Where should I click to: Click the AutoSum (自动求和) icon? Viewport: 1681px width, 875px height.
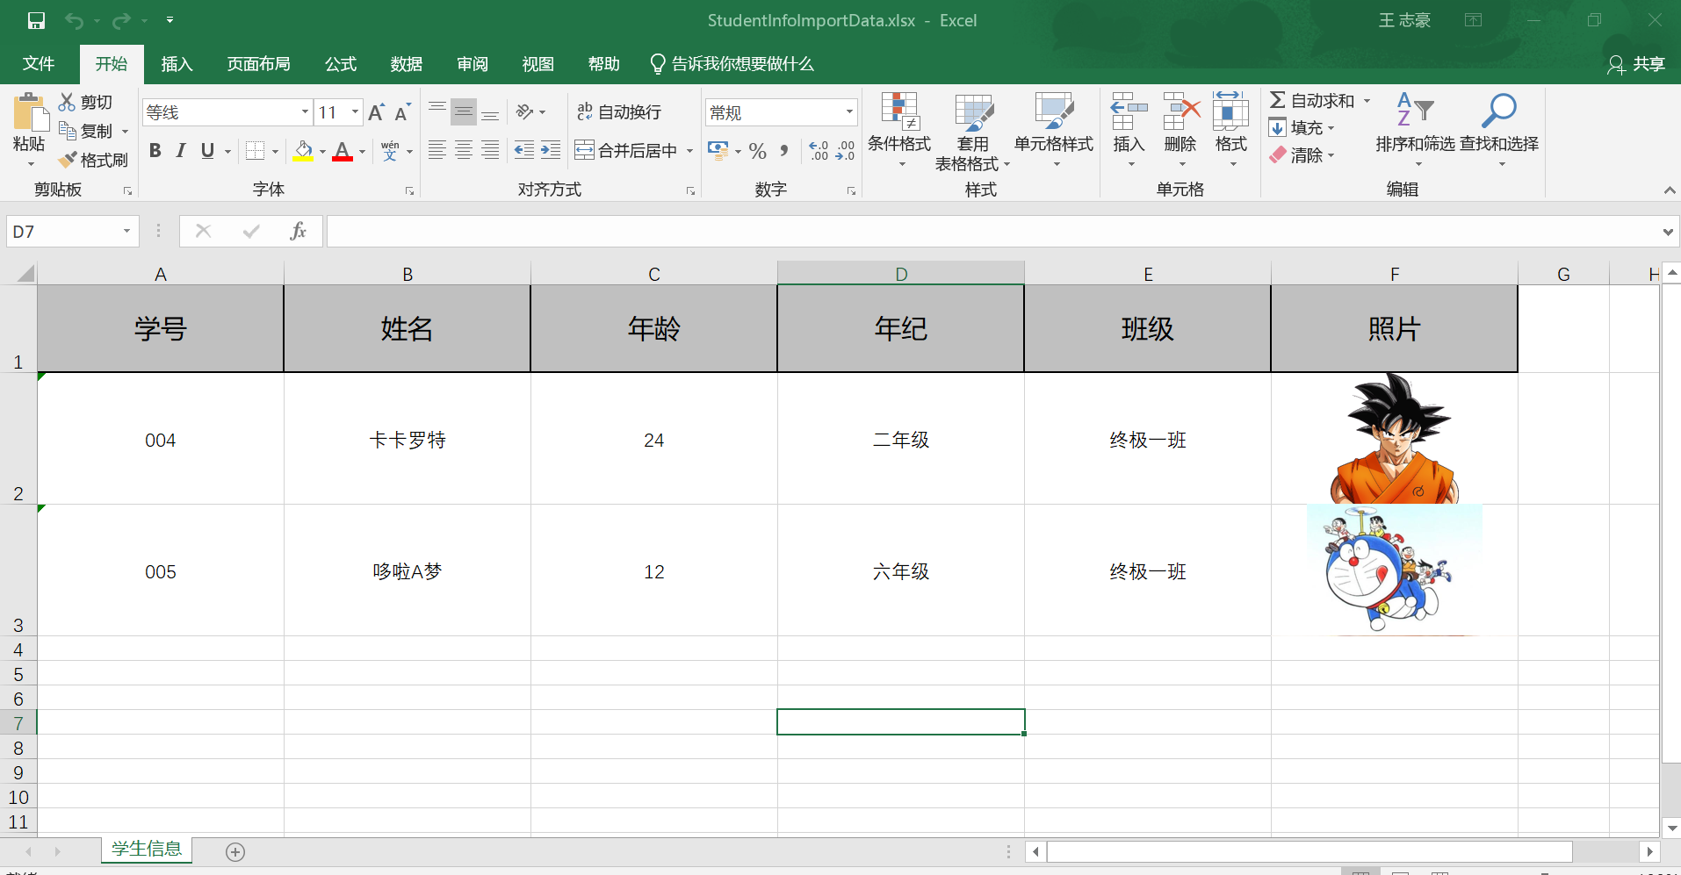tap(1279, 99)
